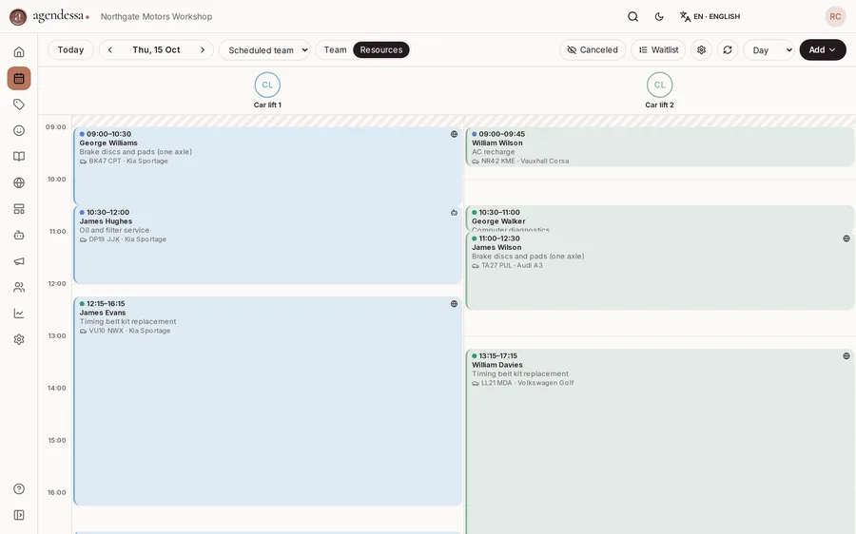Select Car lift 1 resource avatar
Screen dimensions: 856x534
[x=267, y=86]
